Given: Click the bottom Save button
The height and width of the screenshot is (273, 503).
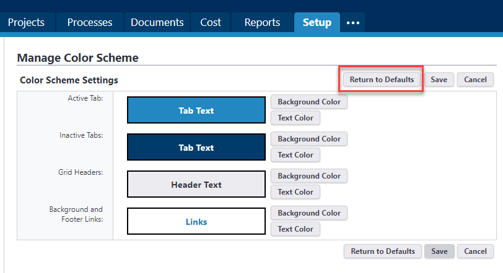Looking at the screenshot, I should point(439,251).
